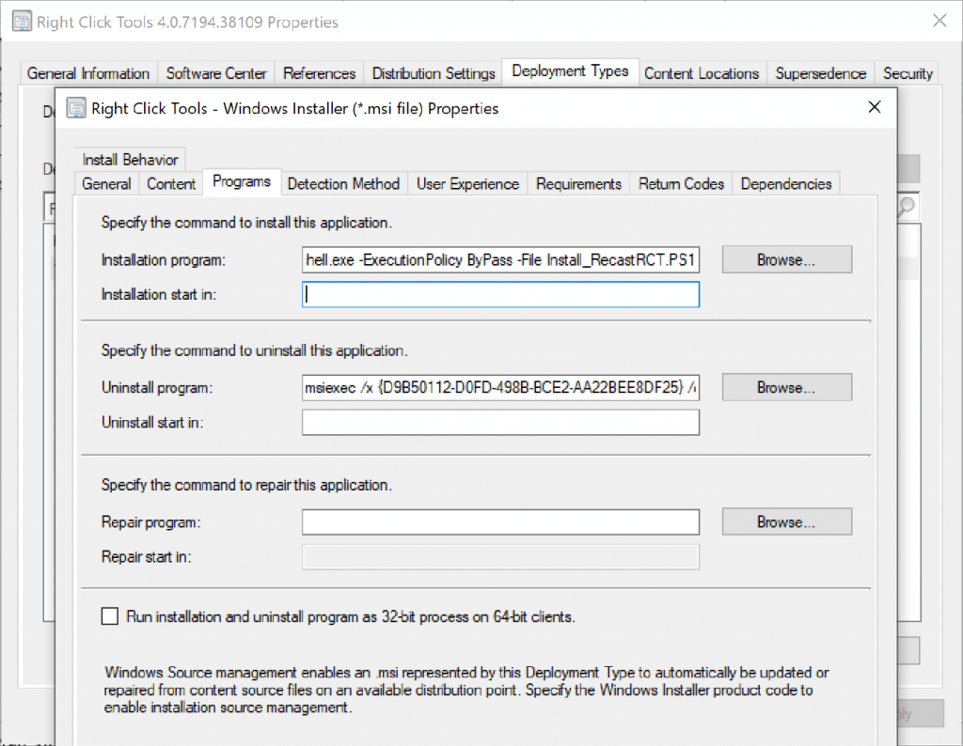Browse for an uninstall program
This screenshot has height=746, width=963.
pyautogui.click(x=786, y=387)
